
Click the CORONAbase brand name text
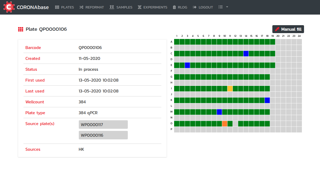click(x=33, y=7)
